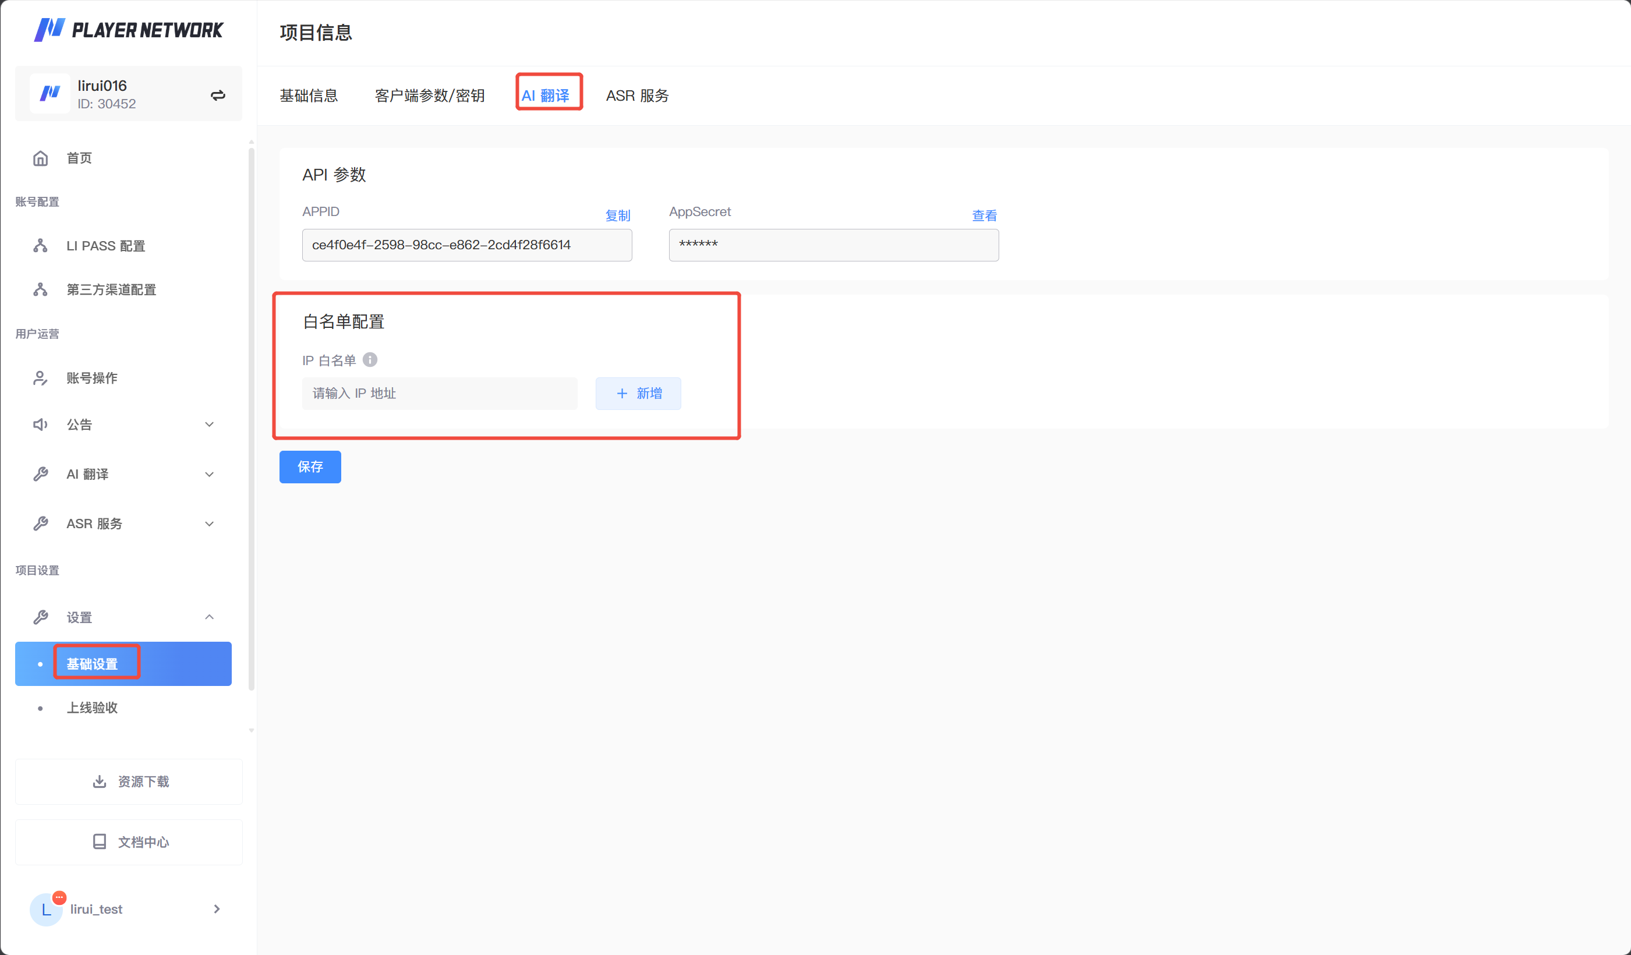Click the 账号操作 user icon
Screen dimensions: 1631x955
tap(40, 378)
